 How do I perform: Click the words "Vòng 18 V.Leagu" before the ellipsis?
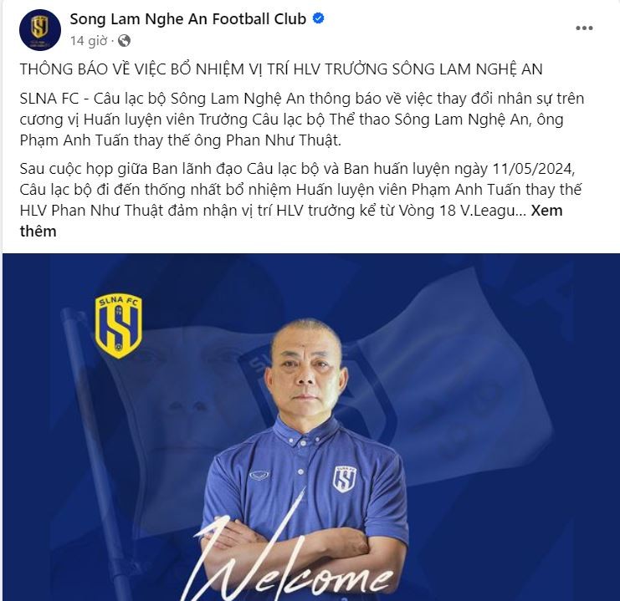458,211
